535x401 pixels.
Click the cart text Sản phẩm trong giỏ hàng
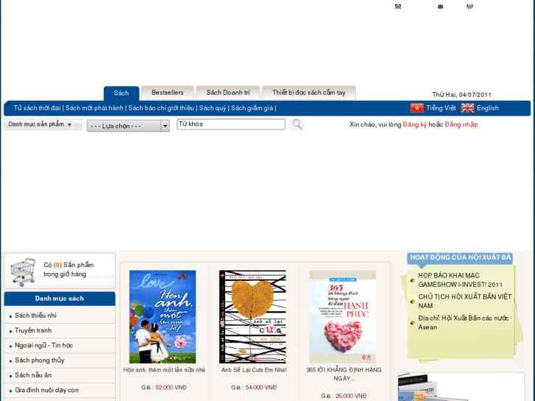point(68,269)
